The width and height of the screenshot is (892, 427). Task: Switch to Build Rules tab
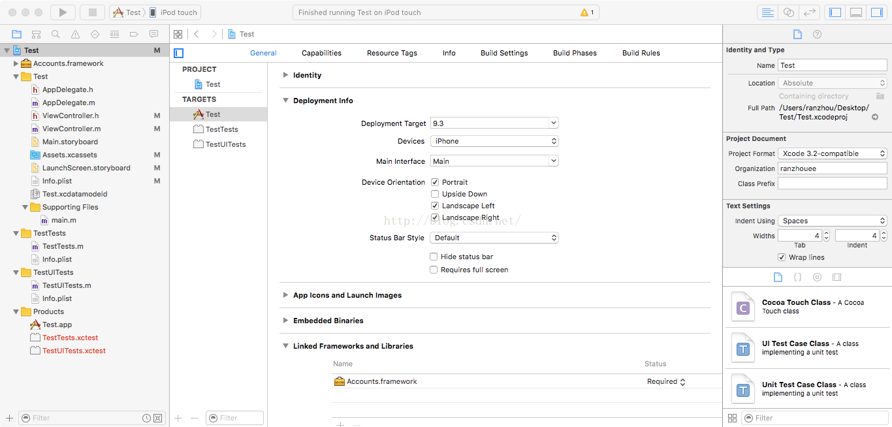pos(641,53)
